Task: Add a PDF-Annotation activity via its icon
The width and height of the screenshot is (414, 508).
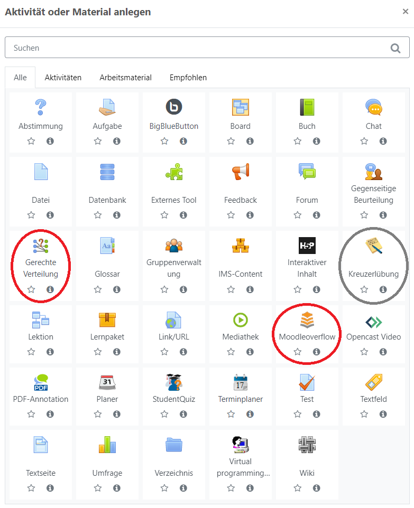Action: pyautogui.click(x=41, y=382)
